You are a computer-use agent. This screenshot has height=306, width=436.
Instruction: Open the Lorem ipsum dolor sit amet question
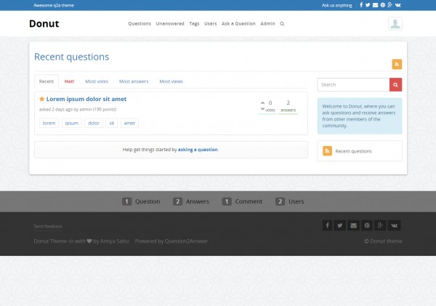pyautogui.click(x=86, y=99)
